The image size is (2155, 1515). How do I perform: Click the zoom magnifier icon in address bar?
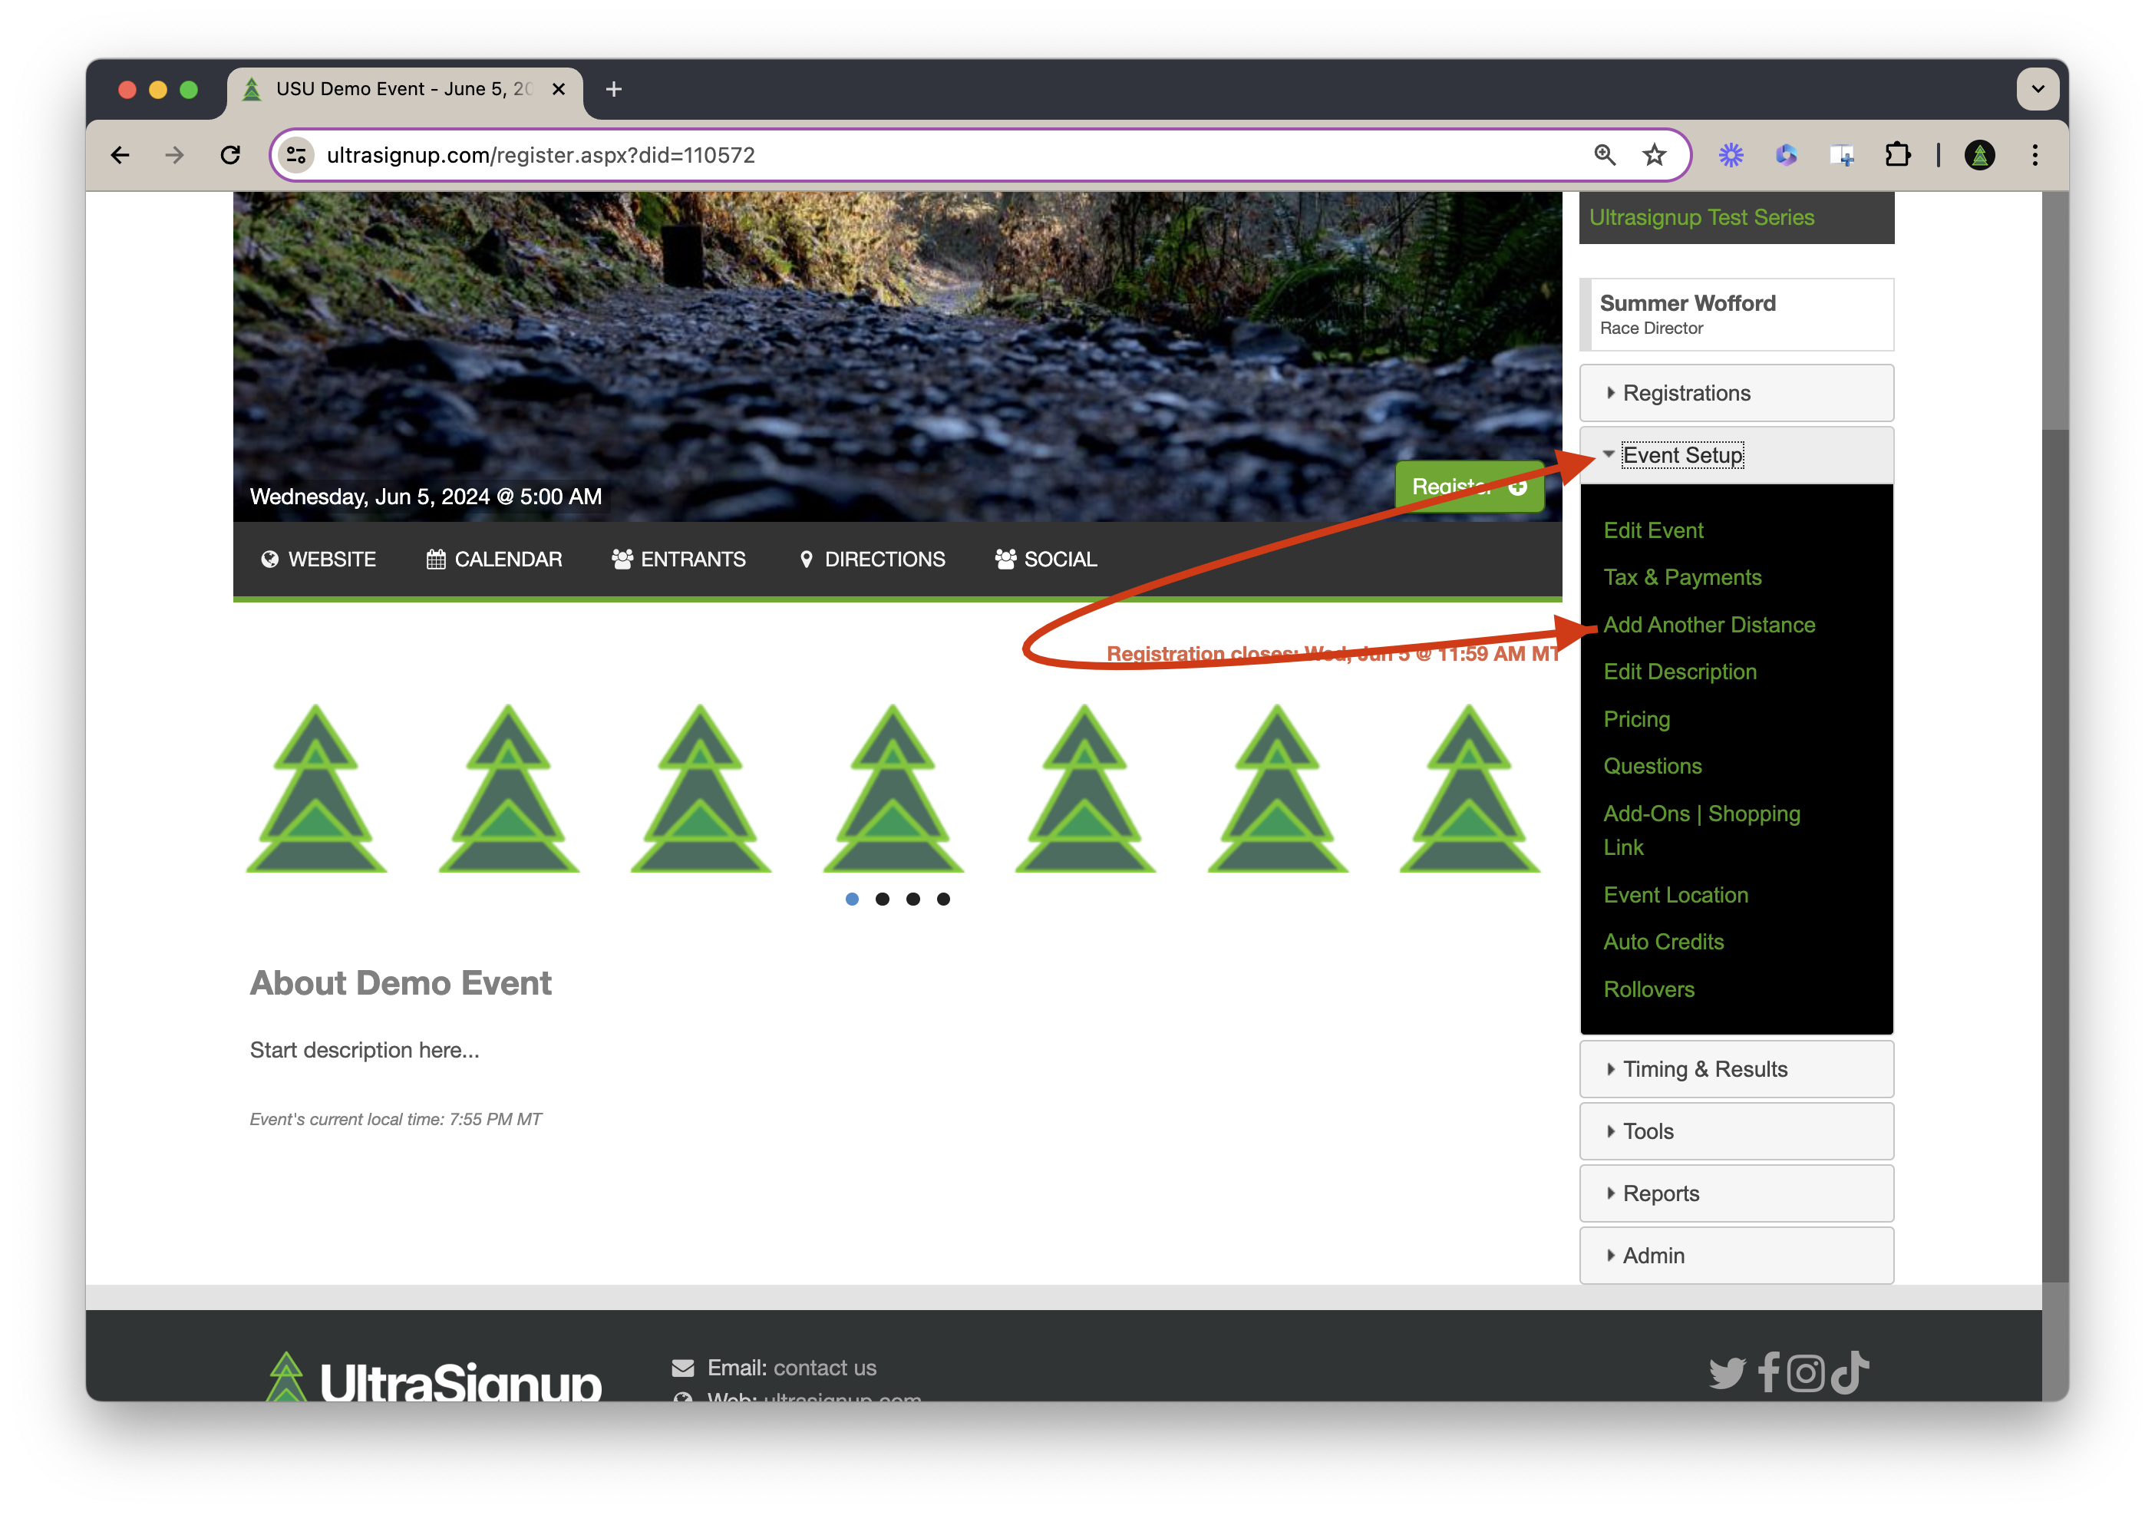(x=1604, y=155)
